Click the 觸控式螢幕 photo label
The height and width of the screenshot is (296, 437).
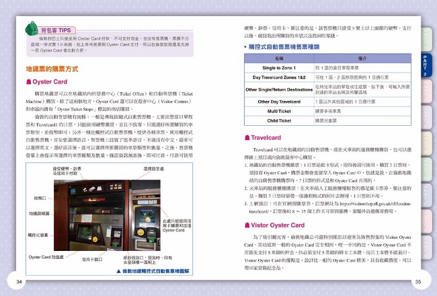coord(38,235)
